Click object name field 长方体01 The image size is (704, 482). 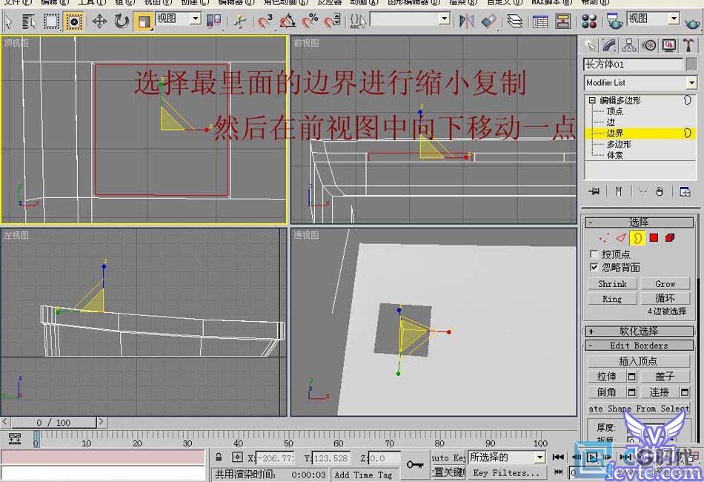(633, 65)
